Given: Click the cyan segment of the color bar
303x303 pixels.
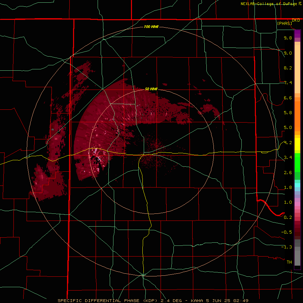Looking at the screenshot, I should click(297, 185).
